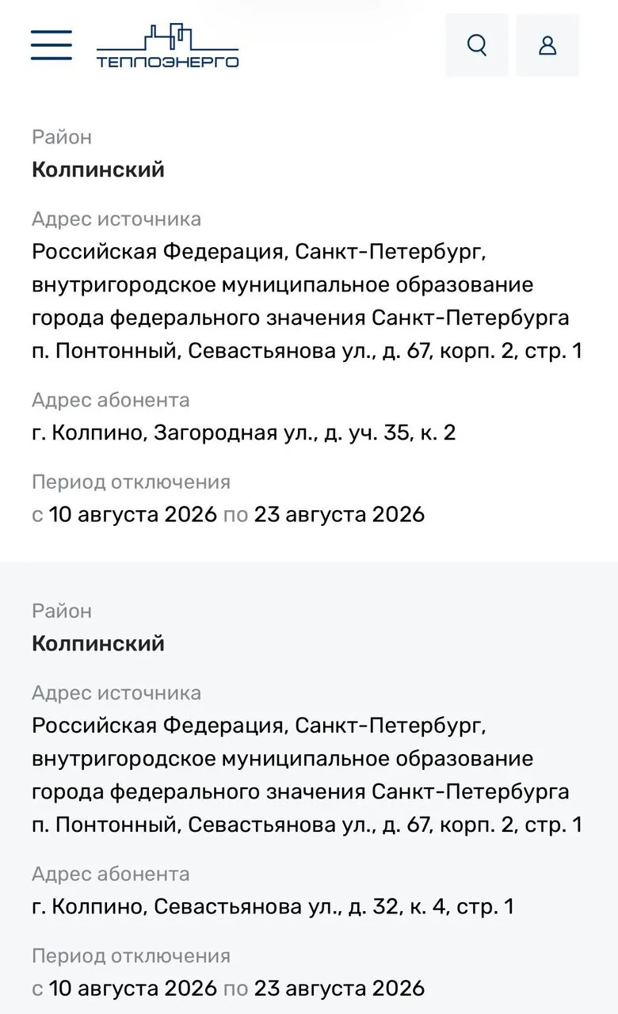Click second Адрес абонента label
Screen dimensions: 618x1014
111,874
